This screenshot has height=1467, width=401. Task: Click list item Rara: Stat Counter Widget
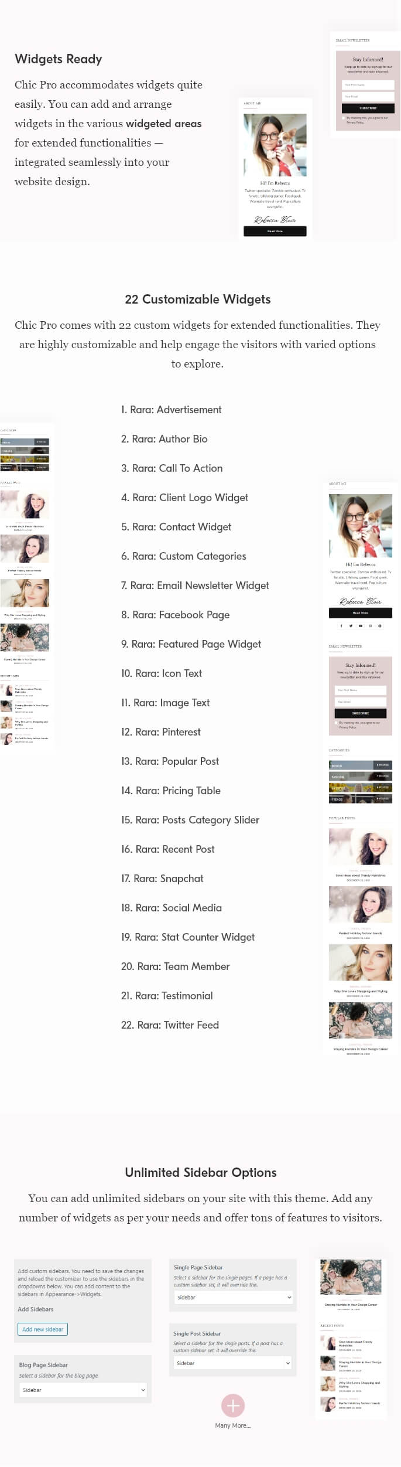187,937
